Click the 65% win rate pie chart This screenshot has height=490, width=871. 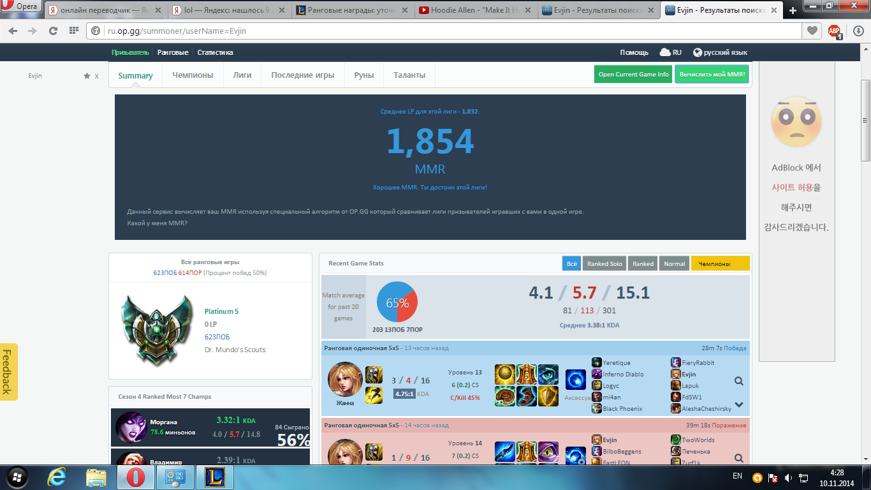click(x=397, y=302)
